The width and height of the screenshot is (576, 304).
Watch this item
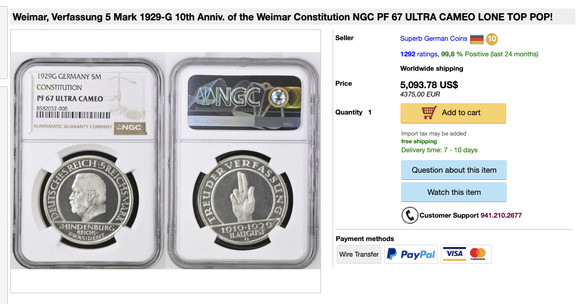(454, 192)
